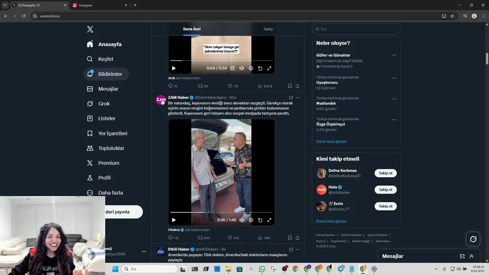
Task: Go to Keşfet explore section
Action: point(100,59)
